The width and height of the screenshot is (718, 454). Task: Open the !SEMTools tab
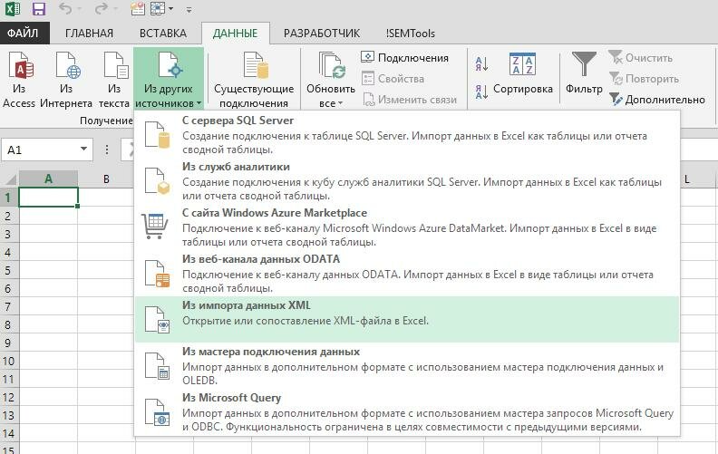[411, 34]
